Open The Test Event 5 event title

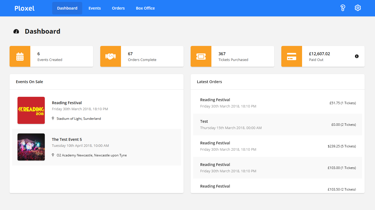click(67, 139)
